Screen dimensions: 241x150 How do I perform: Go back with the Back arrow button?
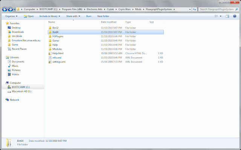[x=5, y=9]
